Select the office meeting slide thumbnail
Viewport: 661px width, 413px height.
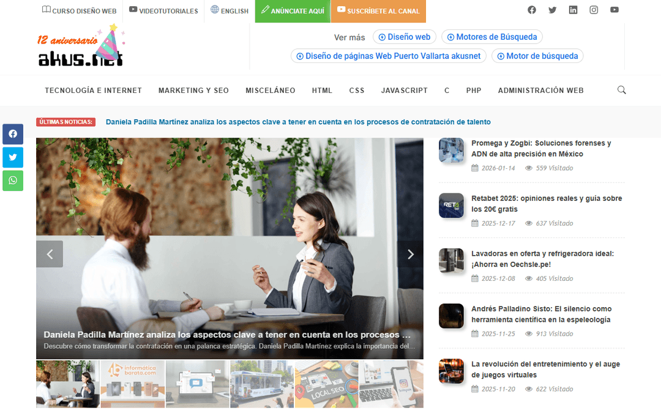pyautogui.click(x=68, y=384)
